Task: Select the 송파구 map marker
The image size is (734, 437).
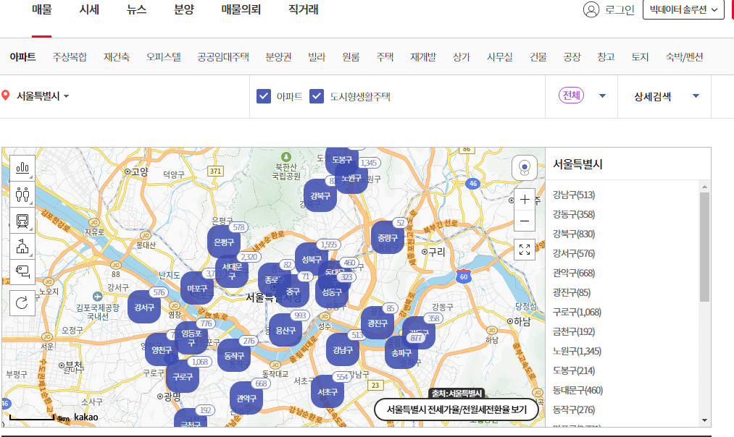Action: pos(401,352)
